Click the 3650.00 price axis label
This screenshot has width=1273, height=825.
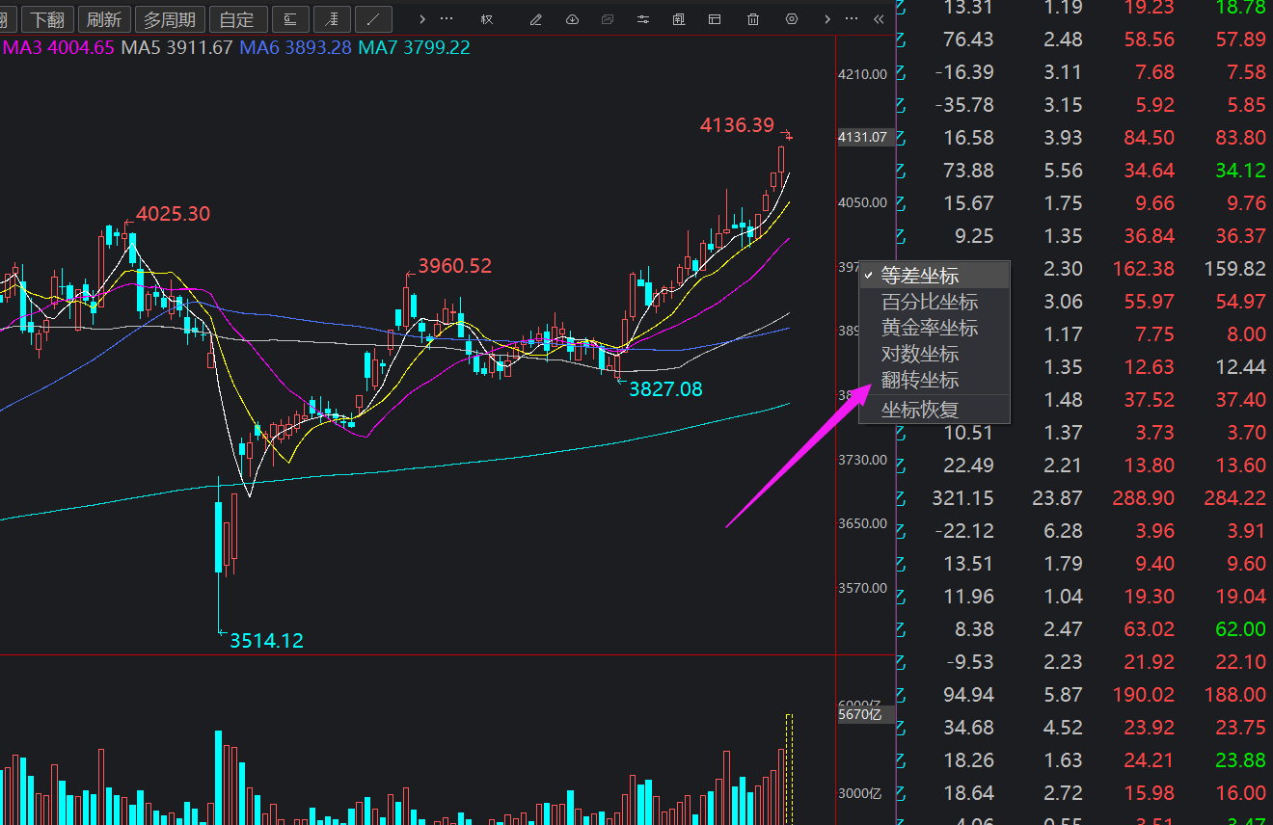(x=863, y=523)
